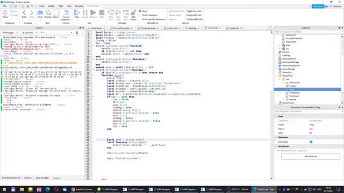
Task: Open the Replace tool in Edit group
Action: (x=48, y=14)
